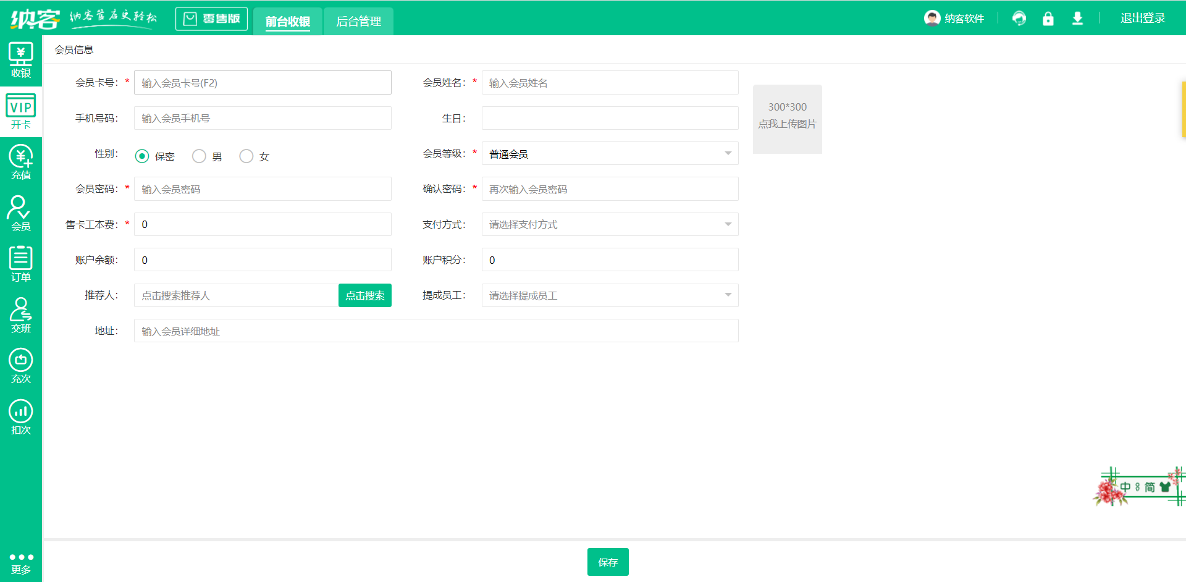
Task: Click 点击搜索 to find a referrer
Action: [364, 295]
